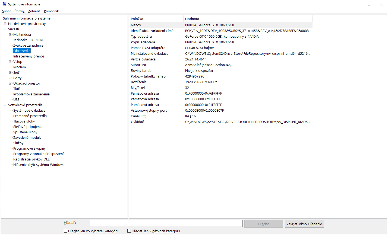Select Identifikácia zariadenia PnP row

(x=221, y=31)
